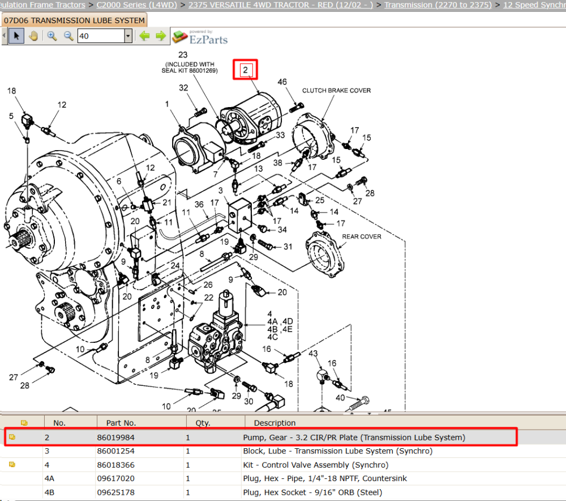This screenshot has height=501, width=566.
Task: Click item number 4A in the parts list
Action: tap(49, 478)
